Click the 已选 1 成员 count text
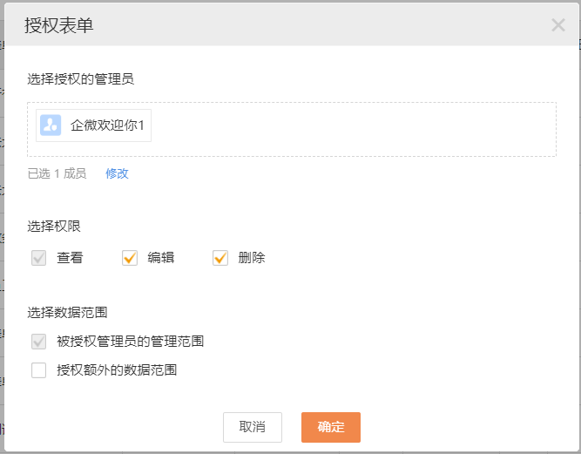This screenshot has width=581, height=454. click(57, 173)
